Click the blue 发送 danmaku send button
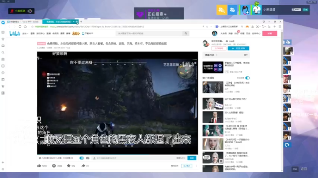Viewport: 318px width, 178px height. pos(192,158)
